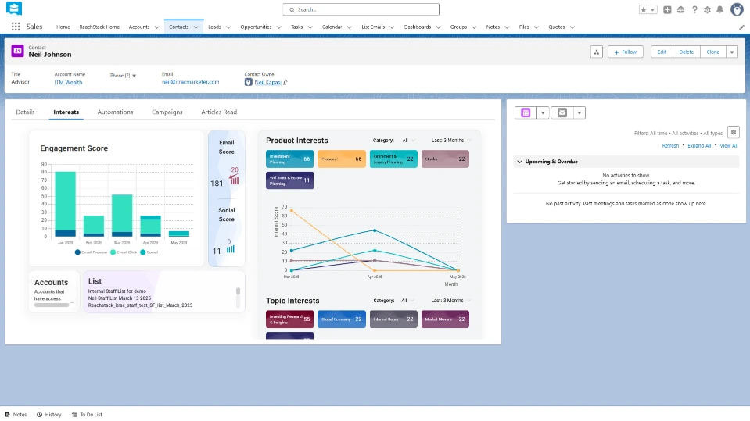Open the Help question mark icon
This screenshot has height=421, width=750.
[694, 9]
